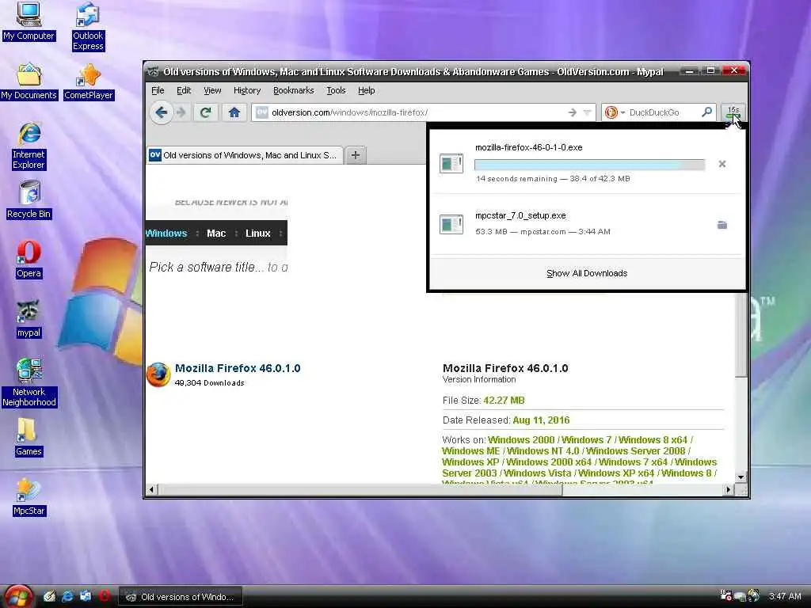Select the Outlook Express desktop icon
The image size is (811, 608).
(x=88, y=27)
